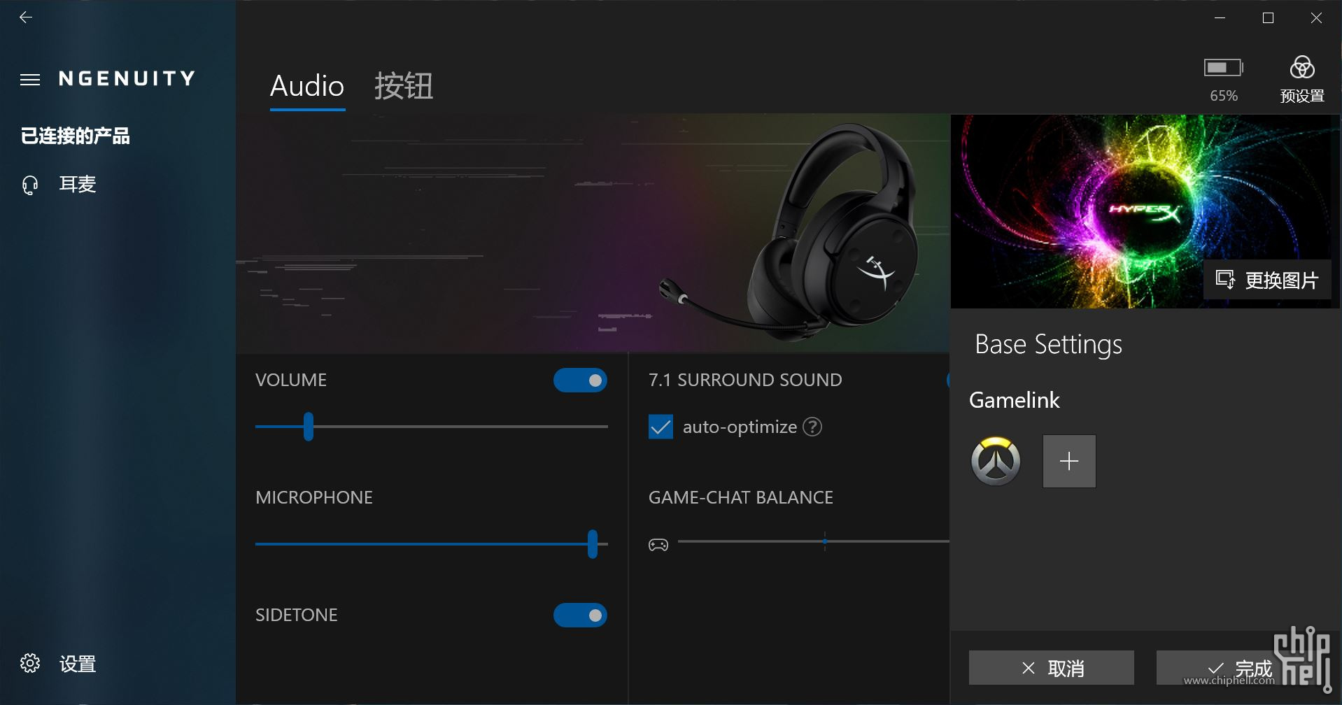Image resolution: width=1342 pixels, height=705 pixels.
Task: Uncheck the auto-optimize checkbox
Action: [661, 427]
